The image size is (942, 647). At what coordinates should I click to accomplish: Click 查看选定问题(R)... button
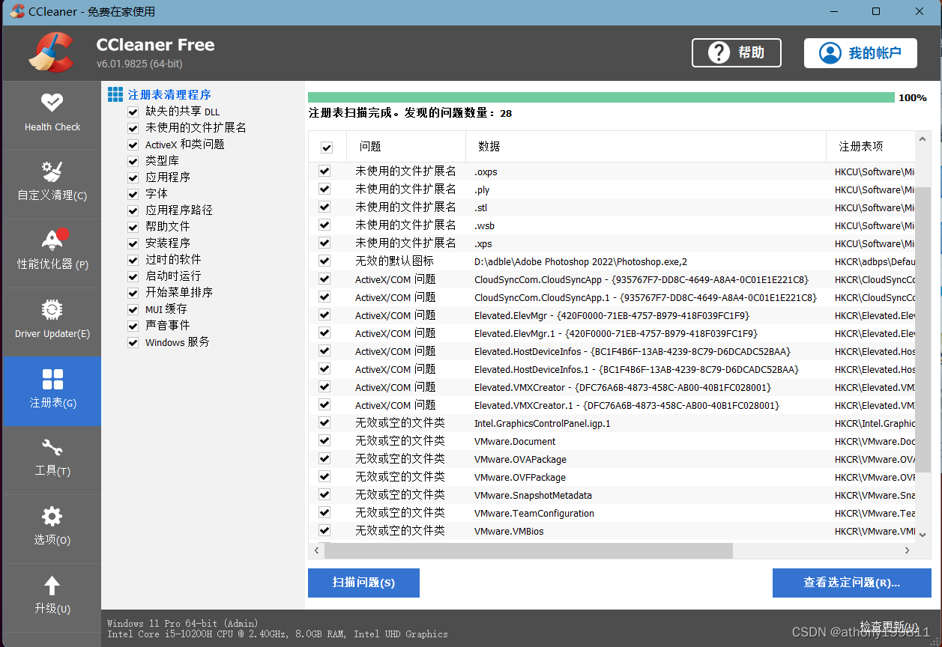851,583
